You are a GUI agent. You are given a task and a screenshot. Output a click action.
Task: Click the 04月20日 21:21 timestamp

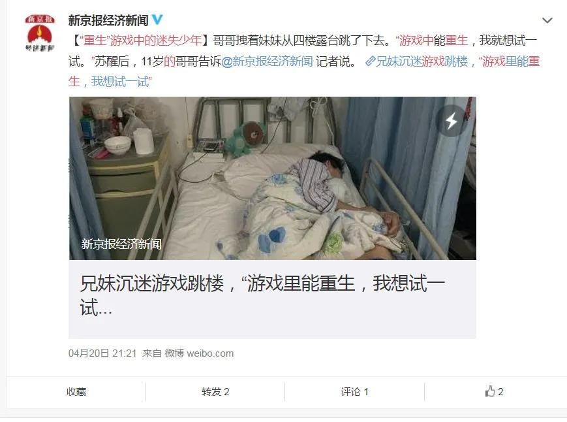tap(102, 353)
